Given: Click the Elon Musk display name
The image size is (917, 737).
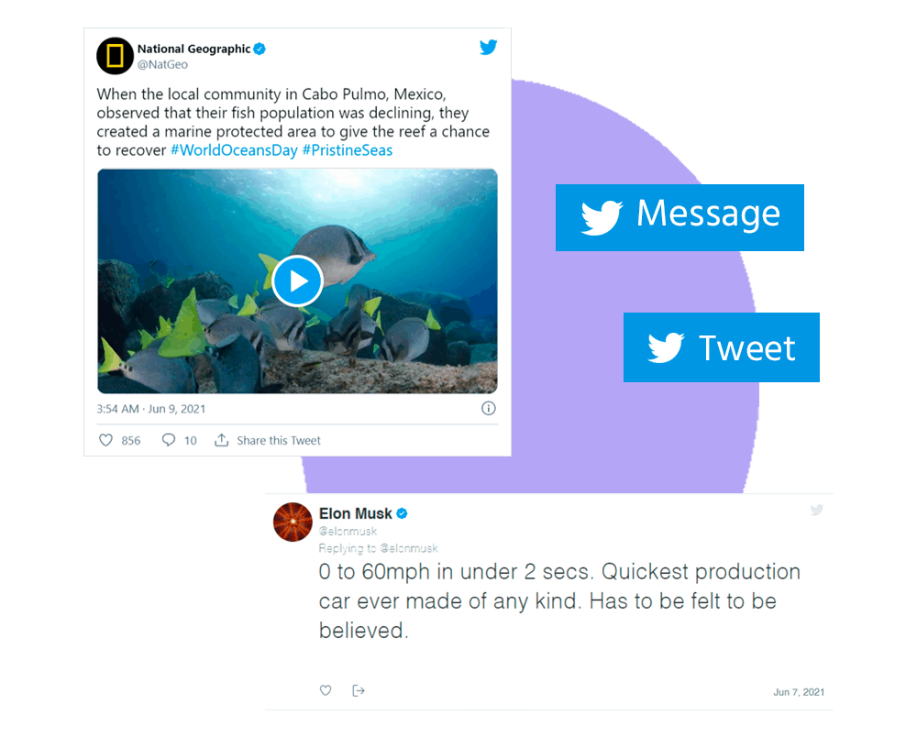Looking at the screenshot, I should pyautogui.click(x=356, y=513).
